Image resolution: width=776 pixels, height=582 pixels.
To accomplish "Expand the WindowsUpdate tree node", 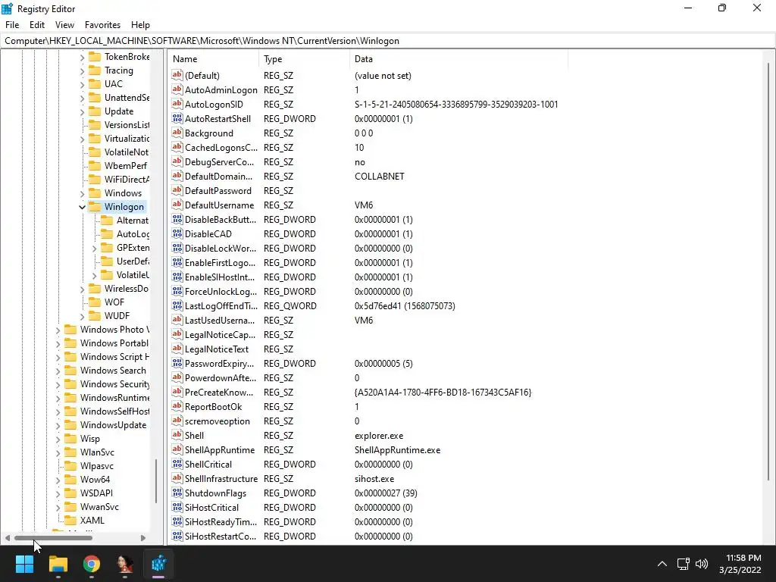I will point(58,425).
